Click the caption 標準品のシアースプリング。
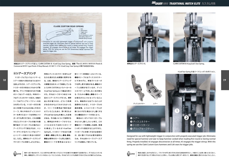229x160 pixels. (136, 64)
